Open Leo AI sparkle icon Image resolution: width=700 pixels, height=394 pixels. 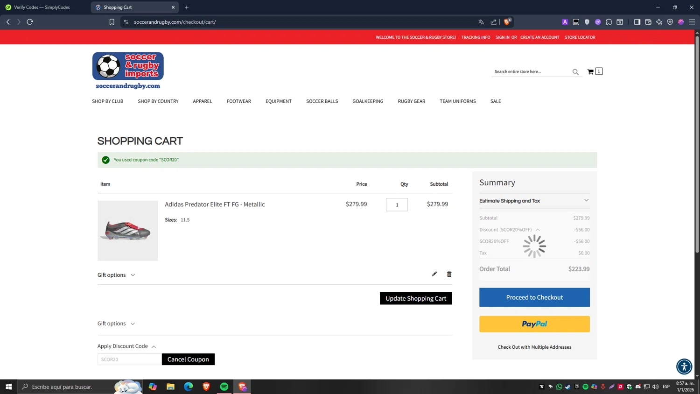click(x=659, y=22)
